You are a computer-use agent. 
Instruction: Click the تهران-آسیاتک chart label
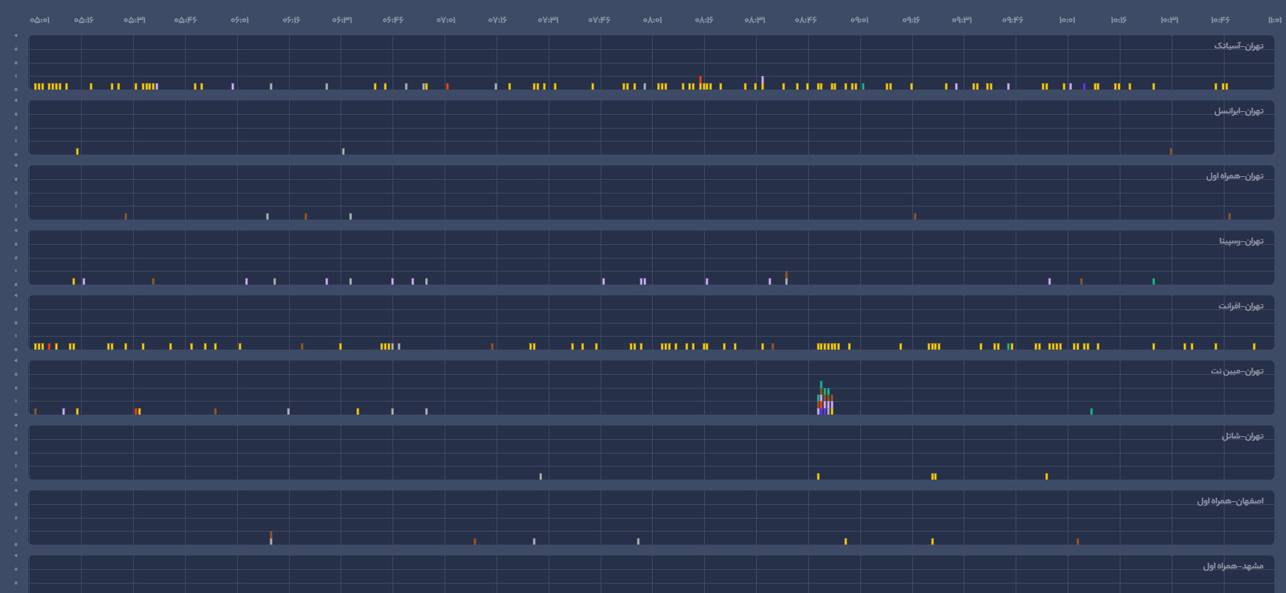point(1238,46)
